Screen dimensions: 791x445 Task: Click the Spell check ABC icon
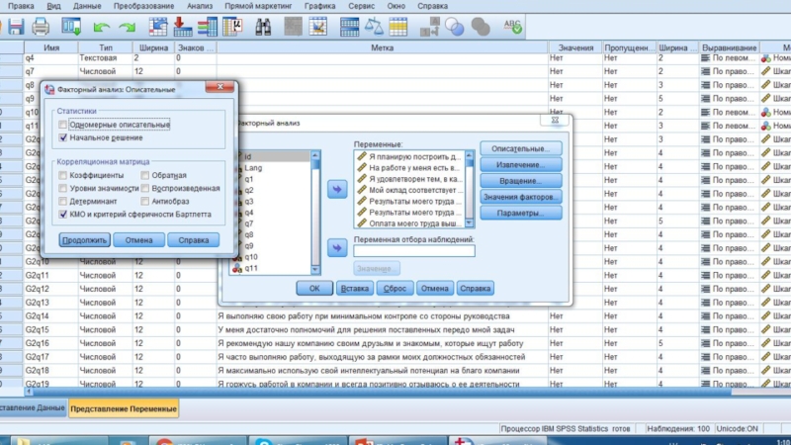[514, 26]
